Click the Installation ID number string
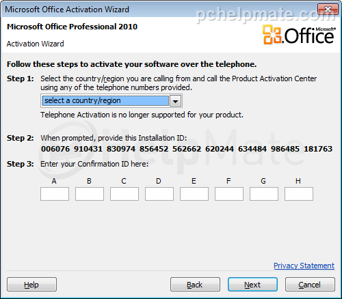Image resolution: width=342 pixels, height=299 pixels. 187,149
